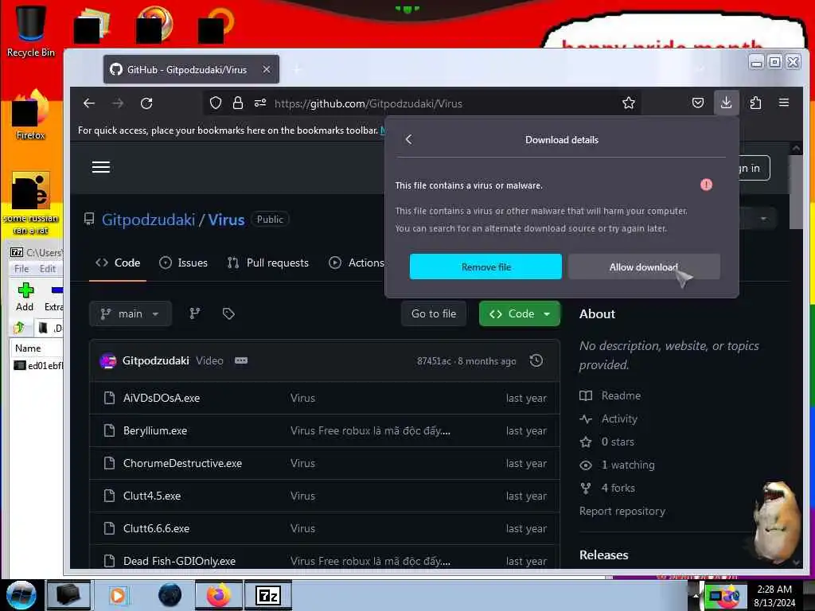
Task: Switch to the Actions tab
Action: click(357, 263)
